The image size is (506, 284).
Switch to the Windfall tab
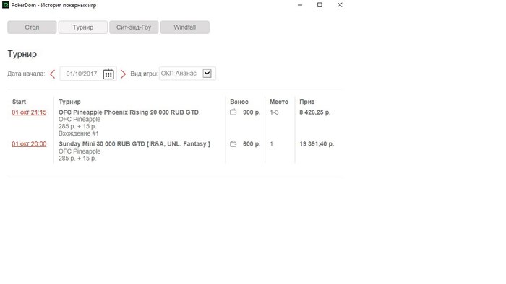184,27
